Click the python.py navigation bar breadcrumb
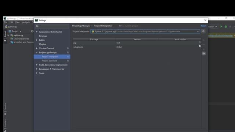This screenshot has width=235, height=132. (x=11, y=27)
